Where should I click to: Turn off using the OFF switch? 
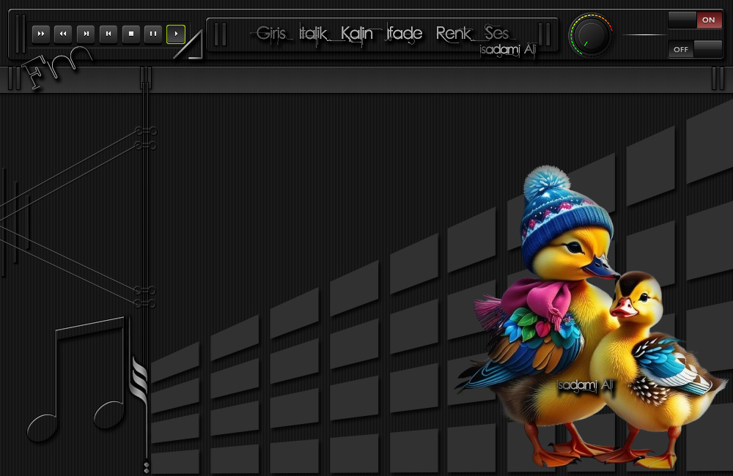point(695,49)
